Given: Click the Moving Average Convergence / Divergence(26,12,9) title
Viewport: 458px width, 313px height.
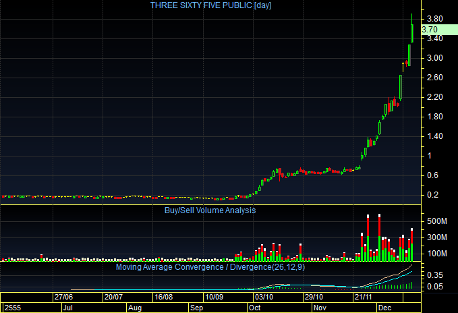Looking at the screenshot, I should (x=210, y=267).
